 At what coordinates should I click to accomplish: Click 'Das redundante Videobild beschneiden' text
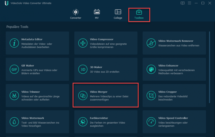pyautogui.click(x=173, y=98)
